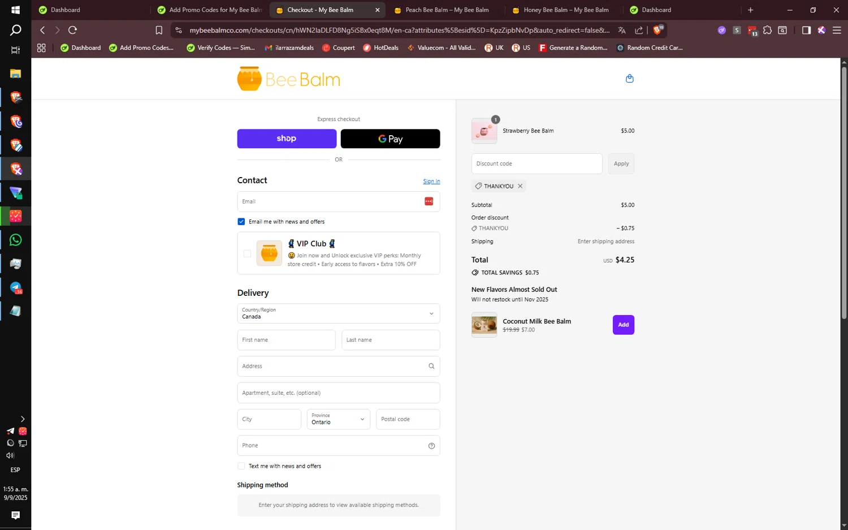
Task: Click the Bee Balm honey jar logo
Action: click(x=289, y=79)
